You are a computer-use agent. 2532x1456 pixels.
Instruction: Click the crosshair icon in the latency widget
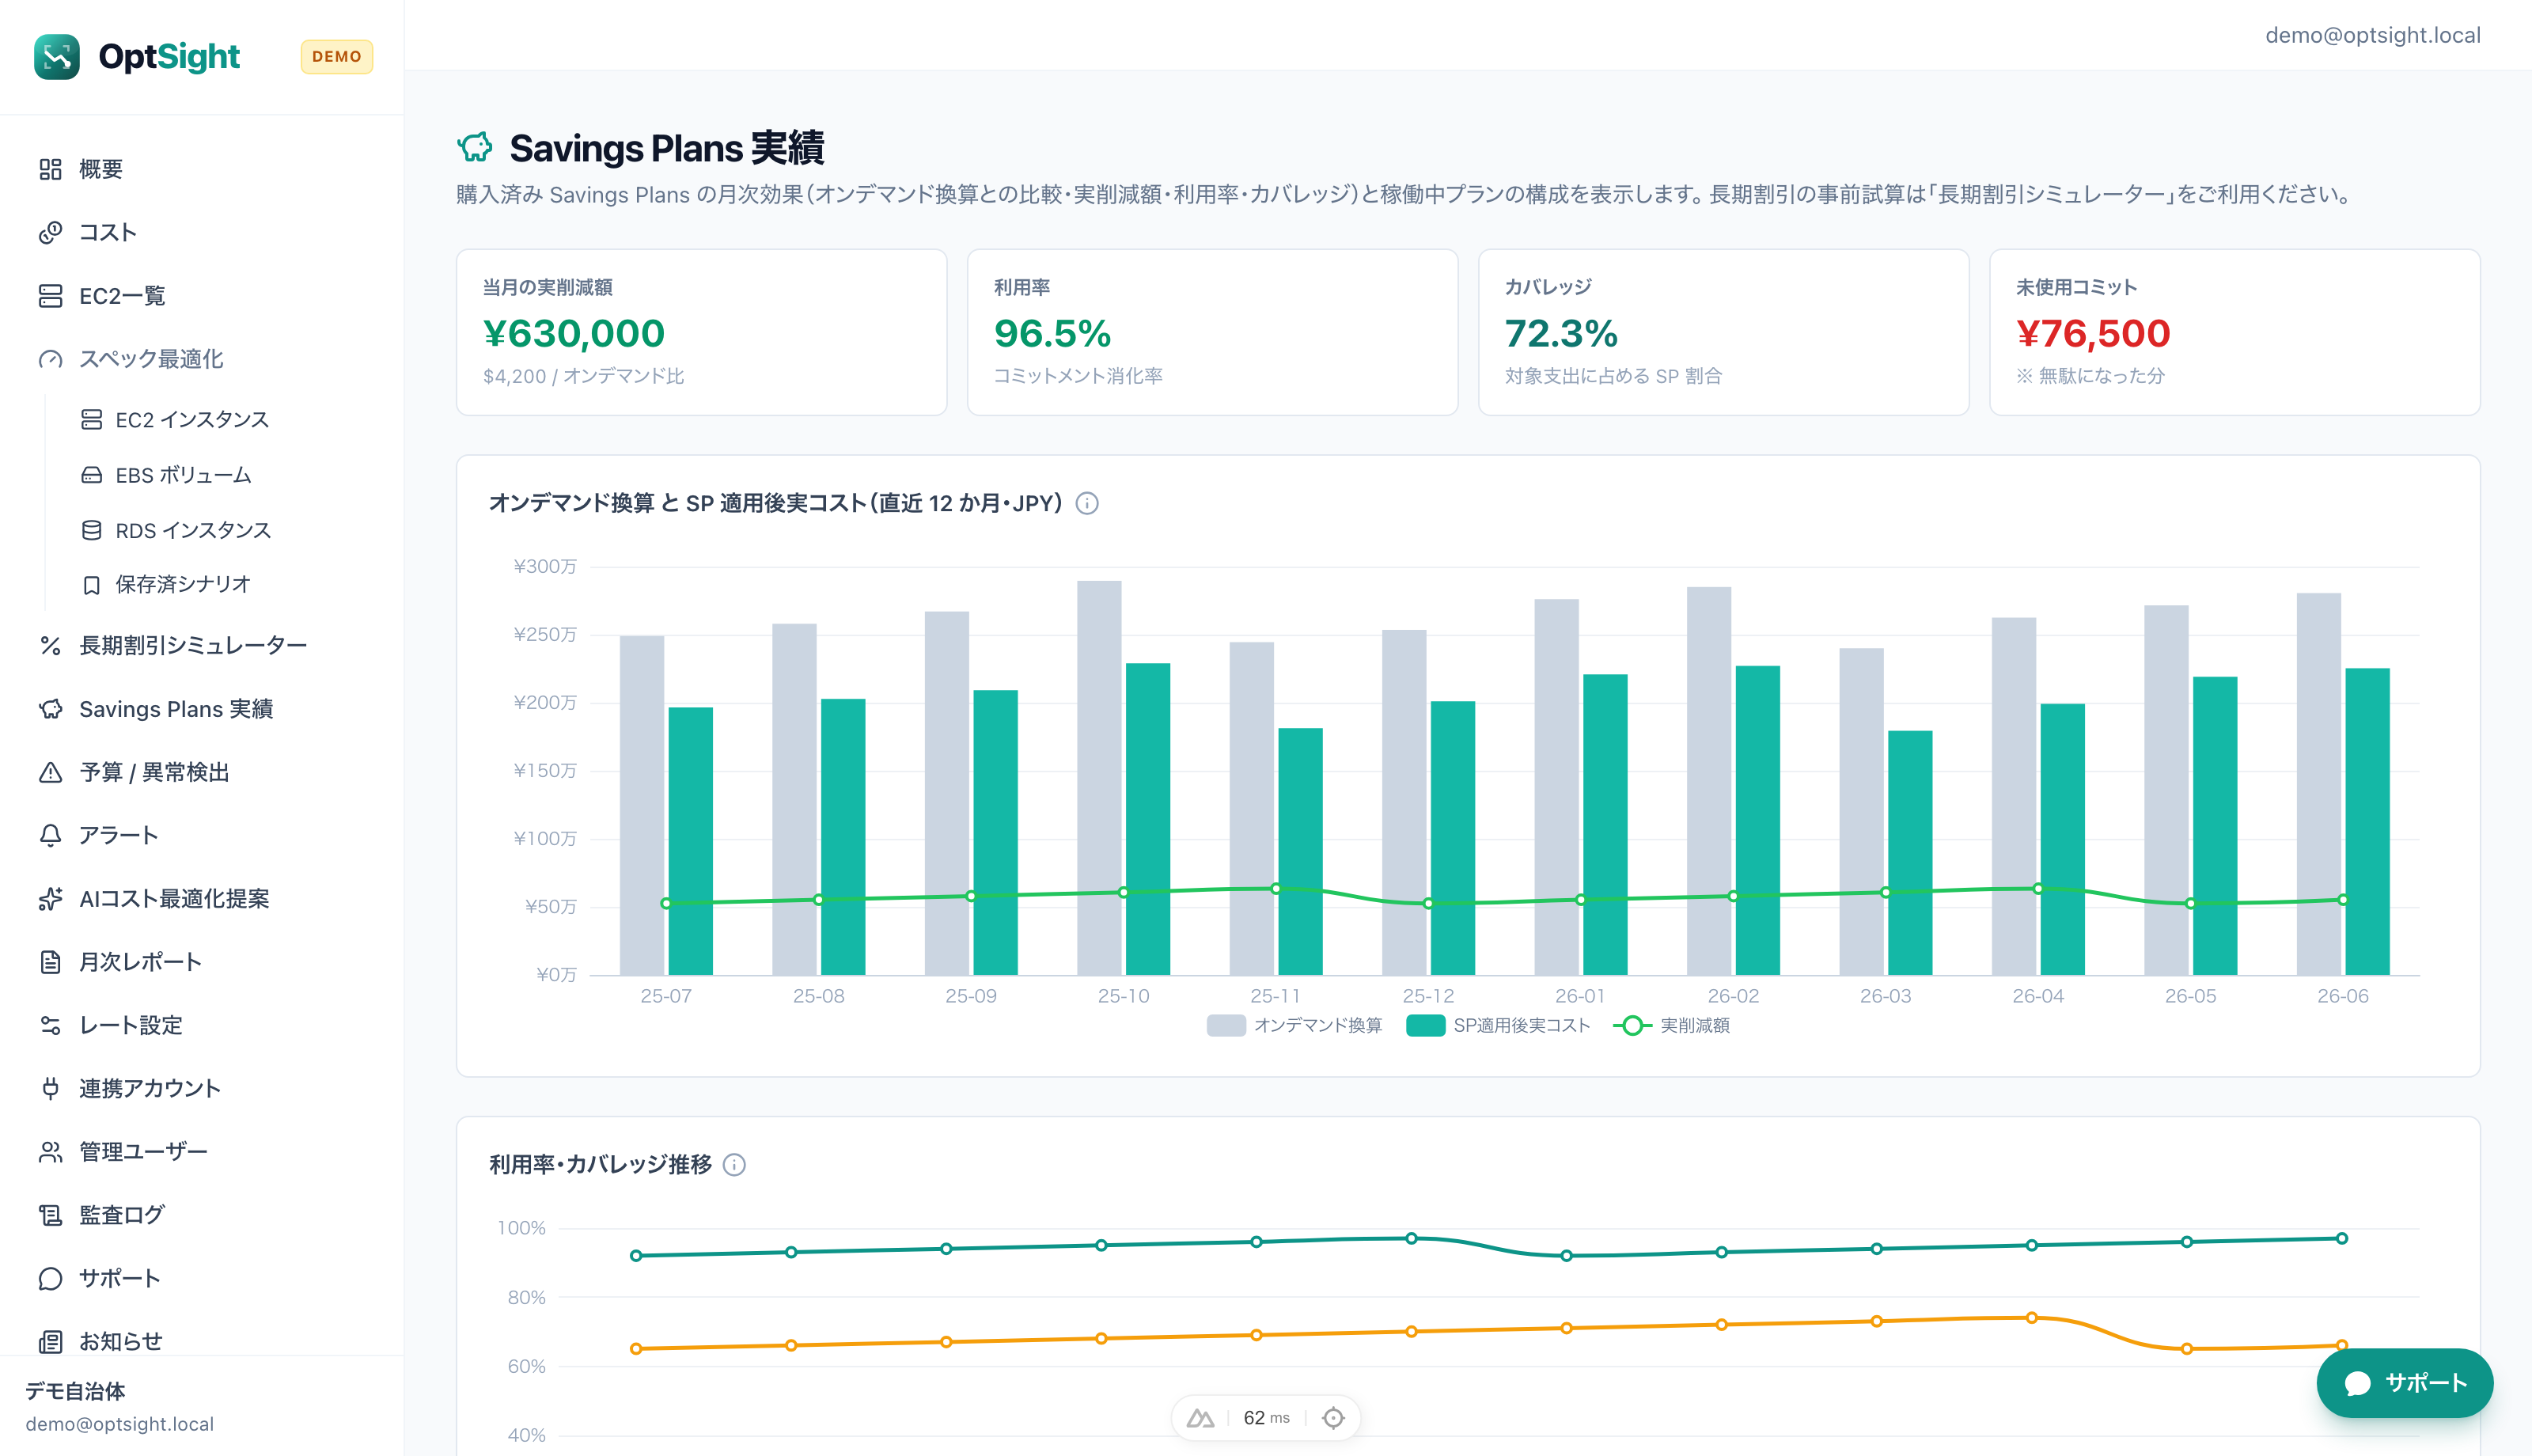(x=1333, y=1418)
